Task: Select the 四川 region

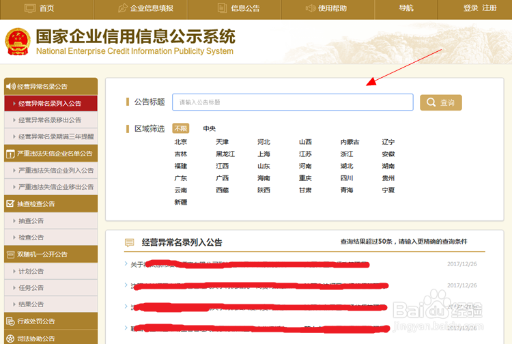Action: pos(347,178)
